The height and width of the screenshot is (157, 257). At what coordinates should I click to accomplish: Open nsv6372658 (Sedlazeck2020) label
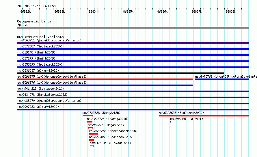pyautogui.click(x=181, y=113)
